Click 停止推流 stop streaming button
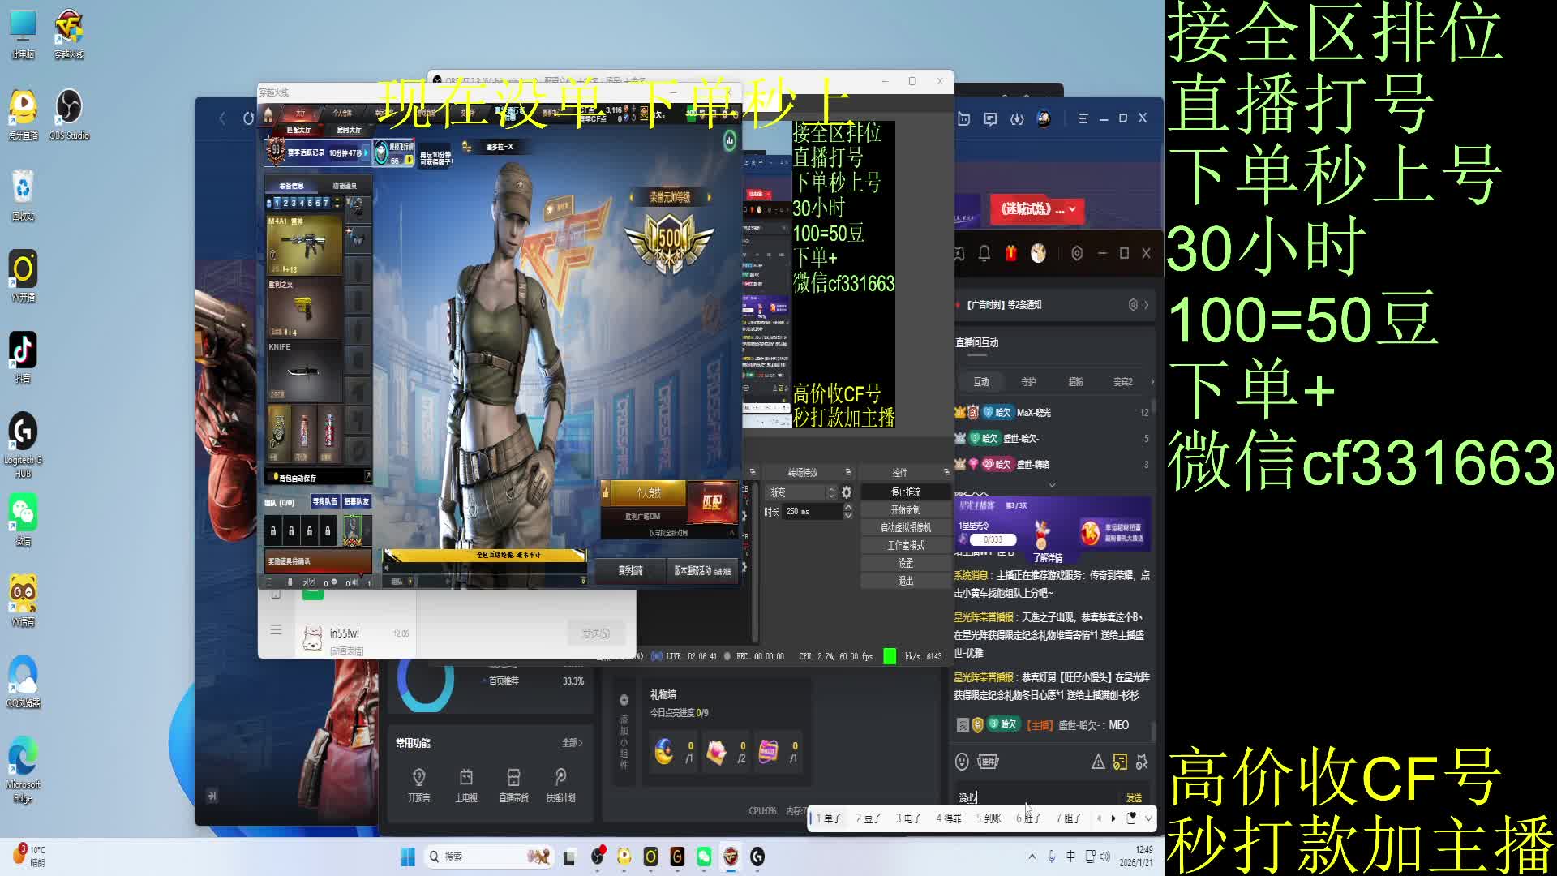This screenshot has width=1557, height=876. pos(905,492)
